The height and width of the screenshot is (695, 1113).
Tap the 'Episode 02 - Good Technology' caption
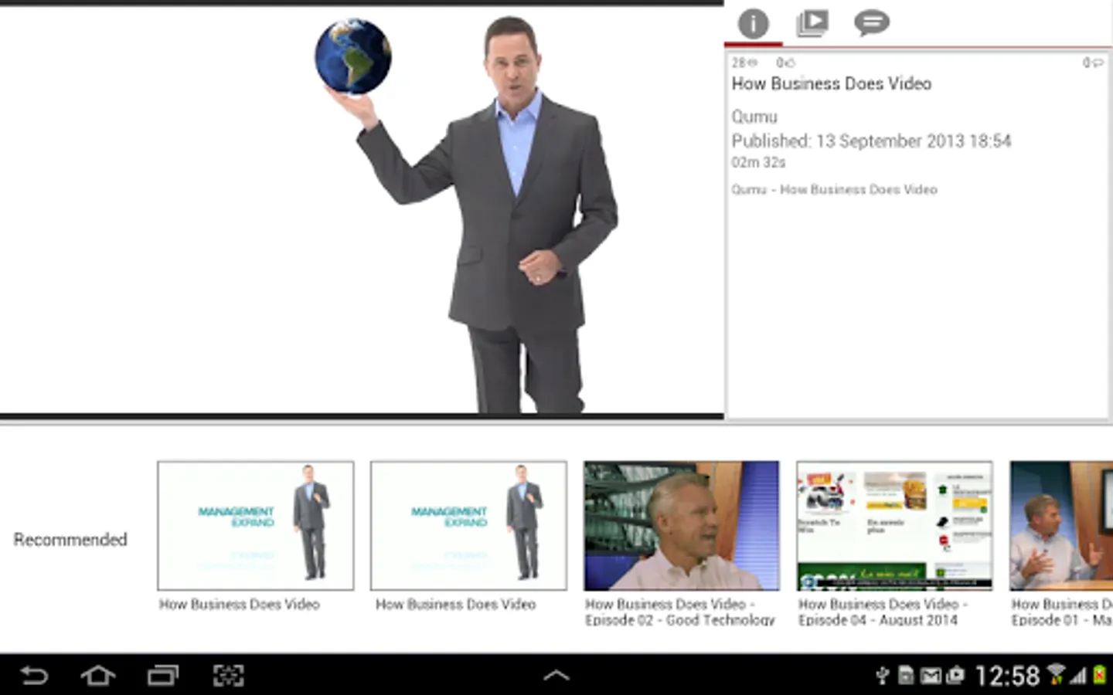(x=680, y=612)
